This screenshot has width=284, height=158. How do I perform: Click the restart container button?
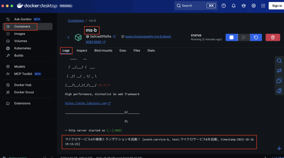coord(256,37)
